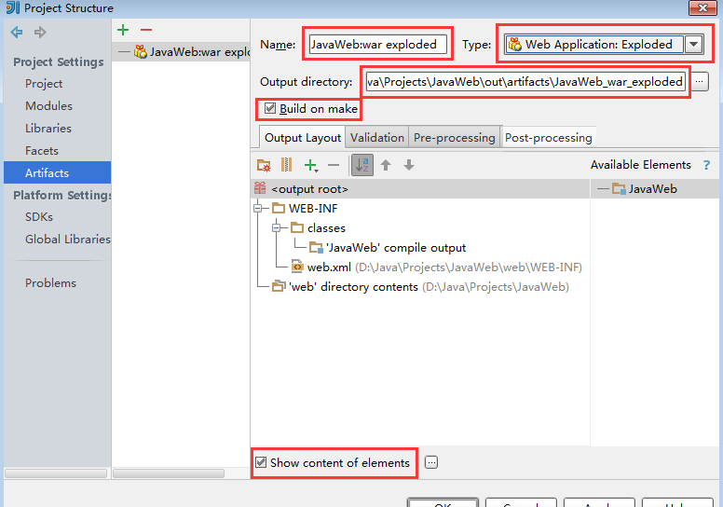Click the sidebar horizontal scrollbar

pyautogui.click(x=55, y=473)
